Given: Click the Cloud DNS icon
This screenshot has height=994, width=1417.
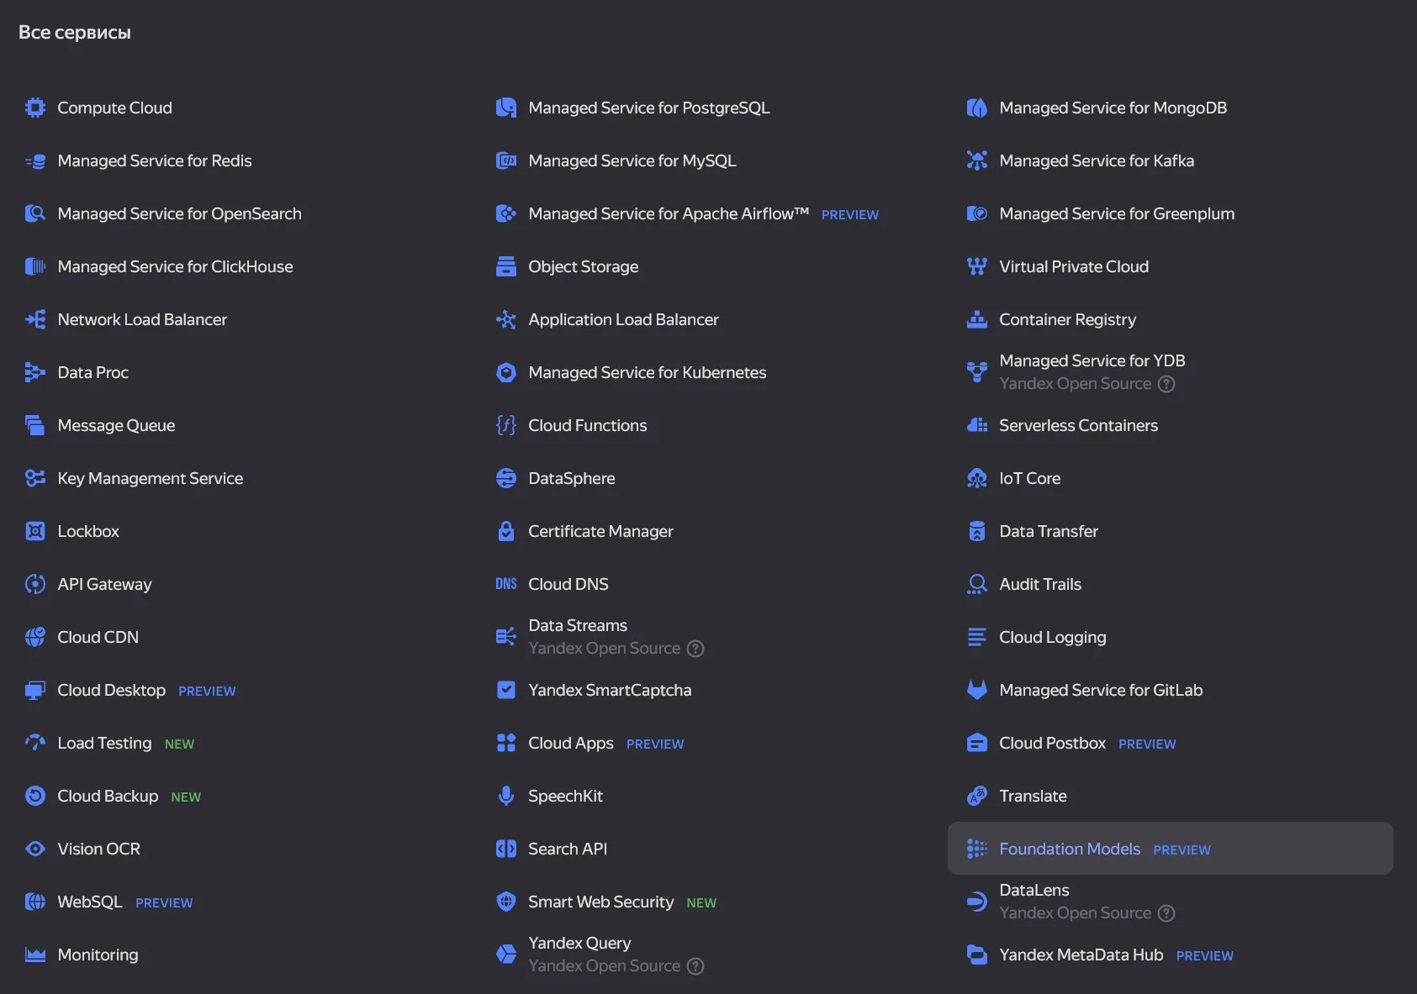Looking at the screenshot, I should 506,584.
